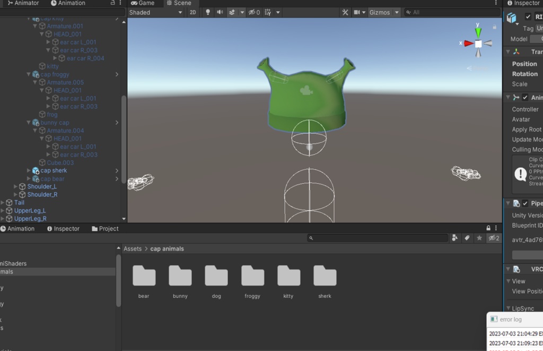Open cap froggy prefab arrow
Image resolution: width=543 pixels, height=351 pixels.
pos(117,74)
